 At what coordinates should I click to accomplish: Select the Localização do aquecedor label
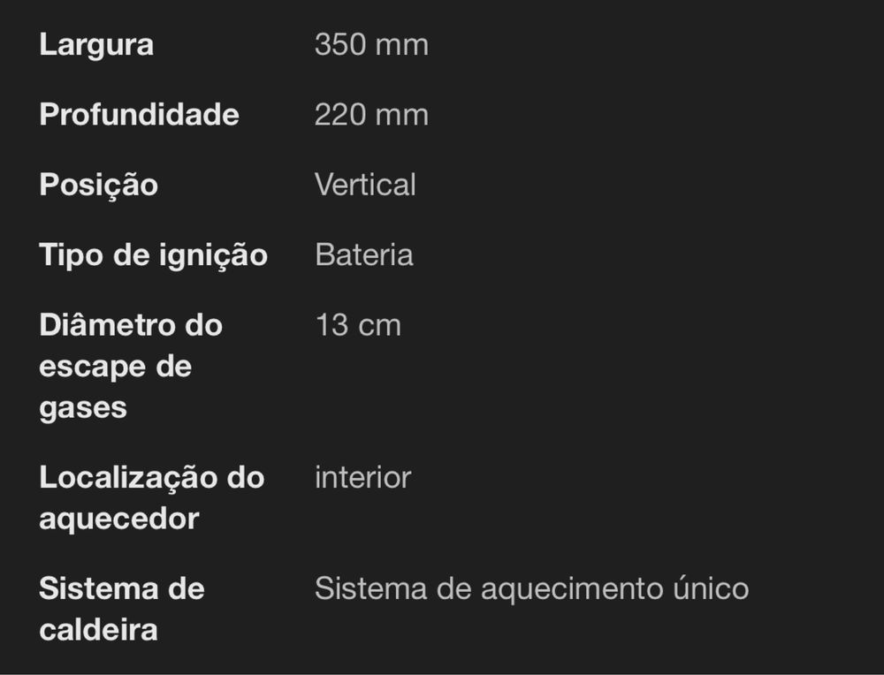152,498
